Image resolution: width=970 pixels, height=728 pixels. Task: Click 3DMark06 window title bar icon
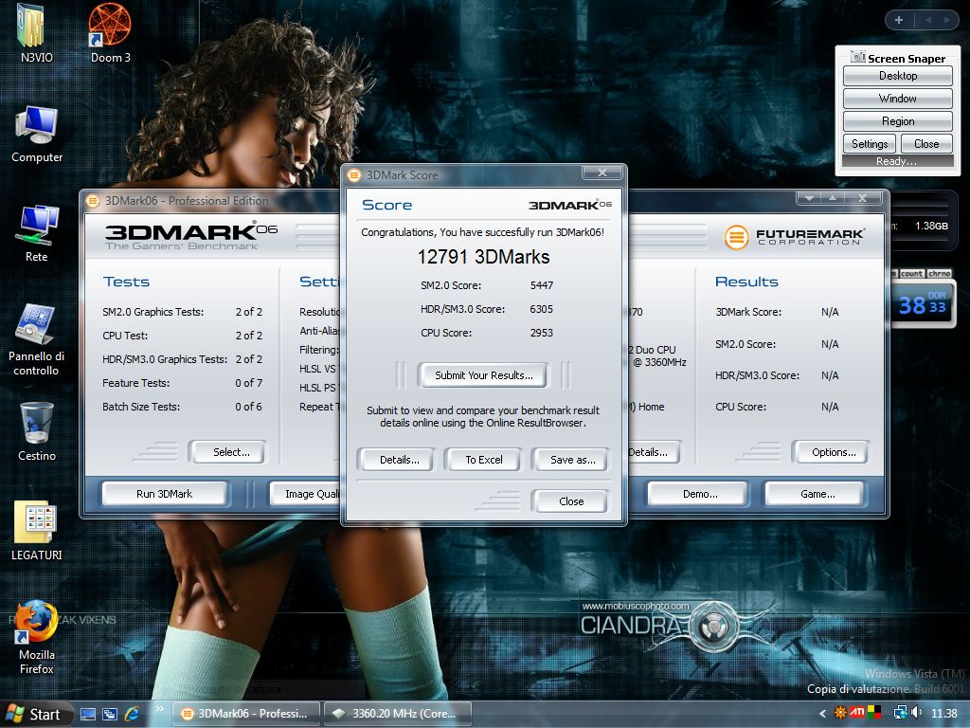click(x=93, y=201)
